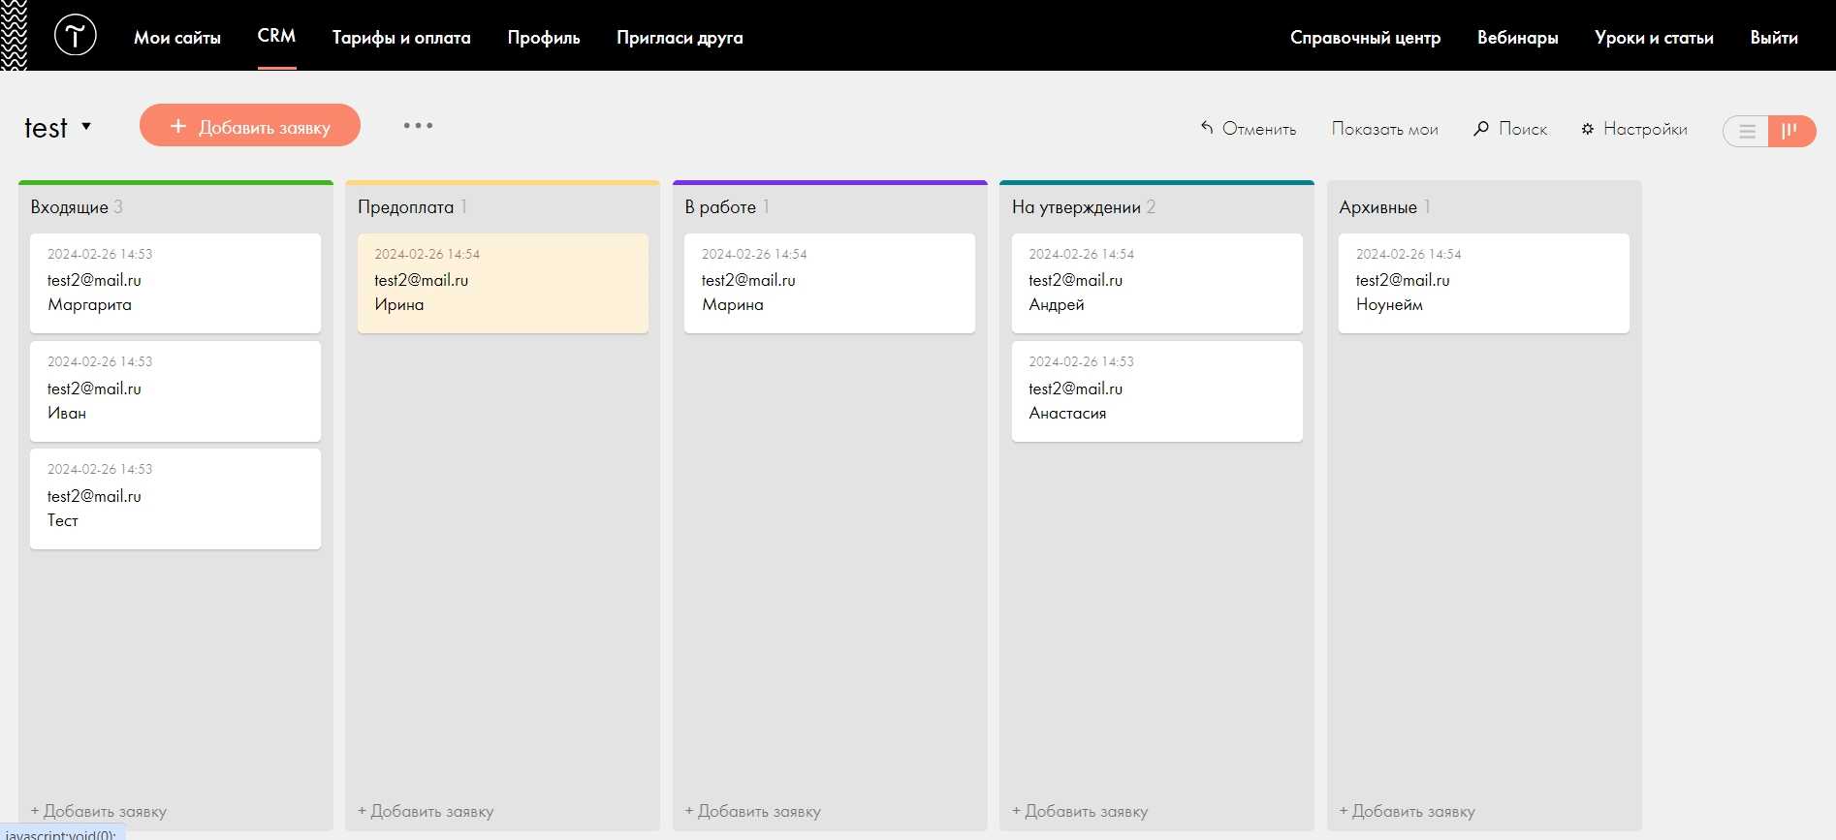The height and width of the screenshot is (840, 1836).
Task: Click the На утверждении column header
Action: (x=1076, y=207)
